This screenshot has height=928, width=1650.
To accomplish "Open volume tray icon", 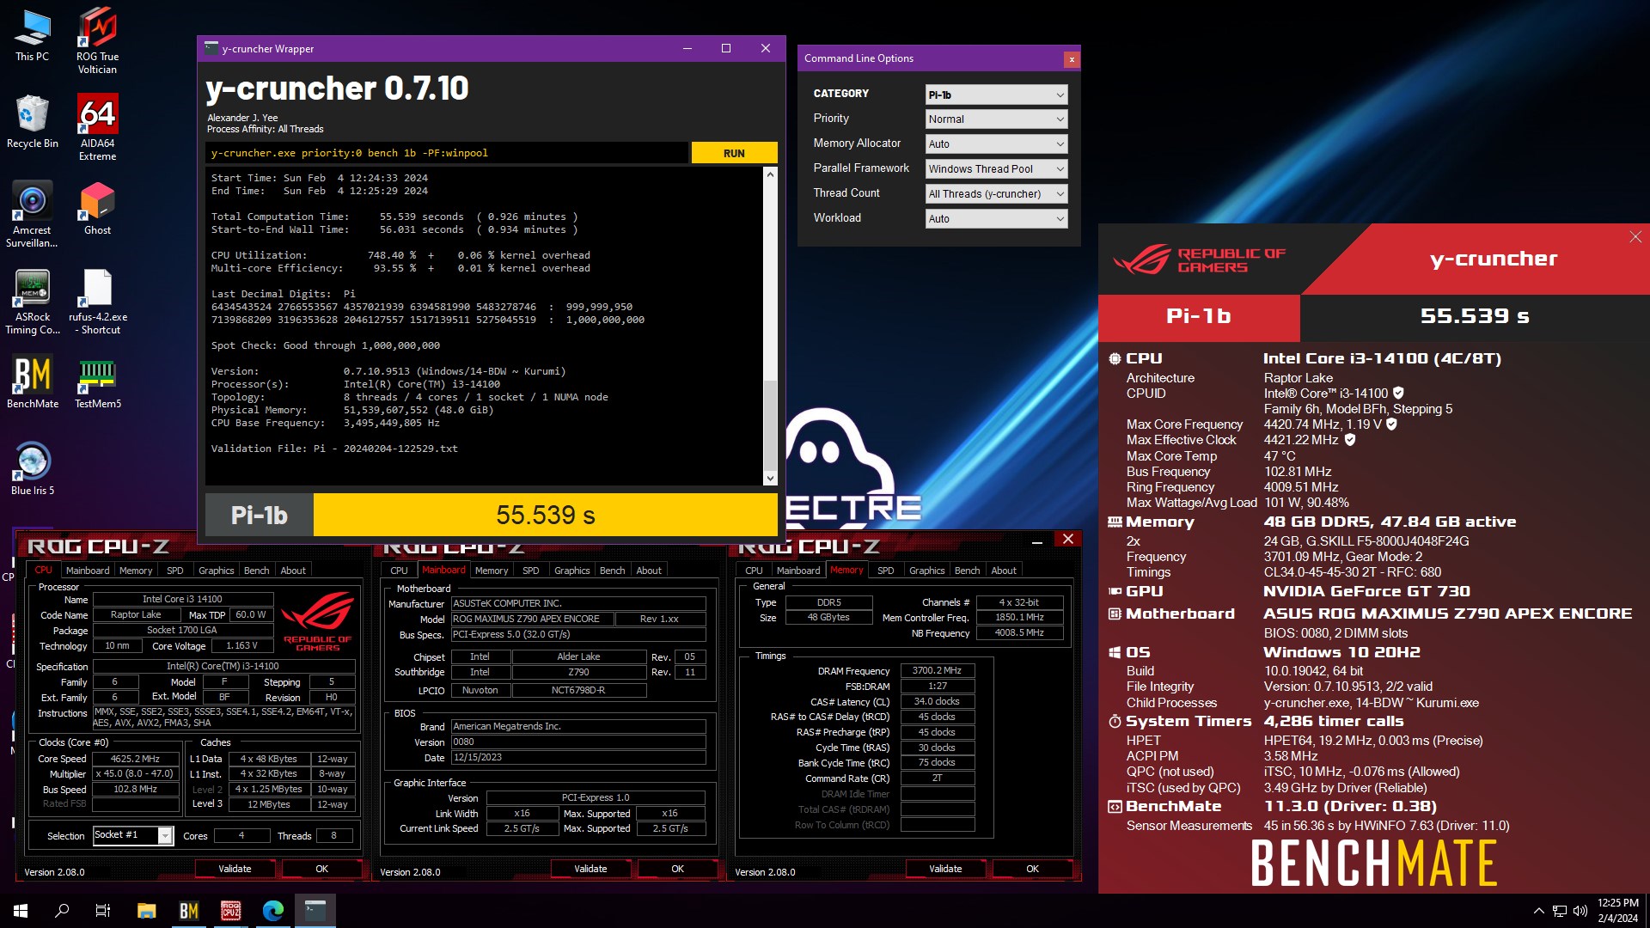I will click(x=1580, y=911).
